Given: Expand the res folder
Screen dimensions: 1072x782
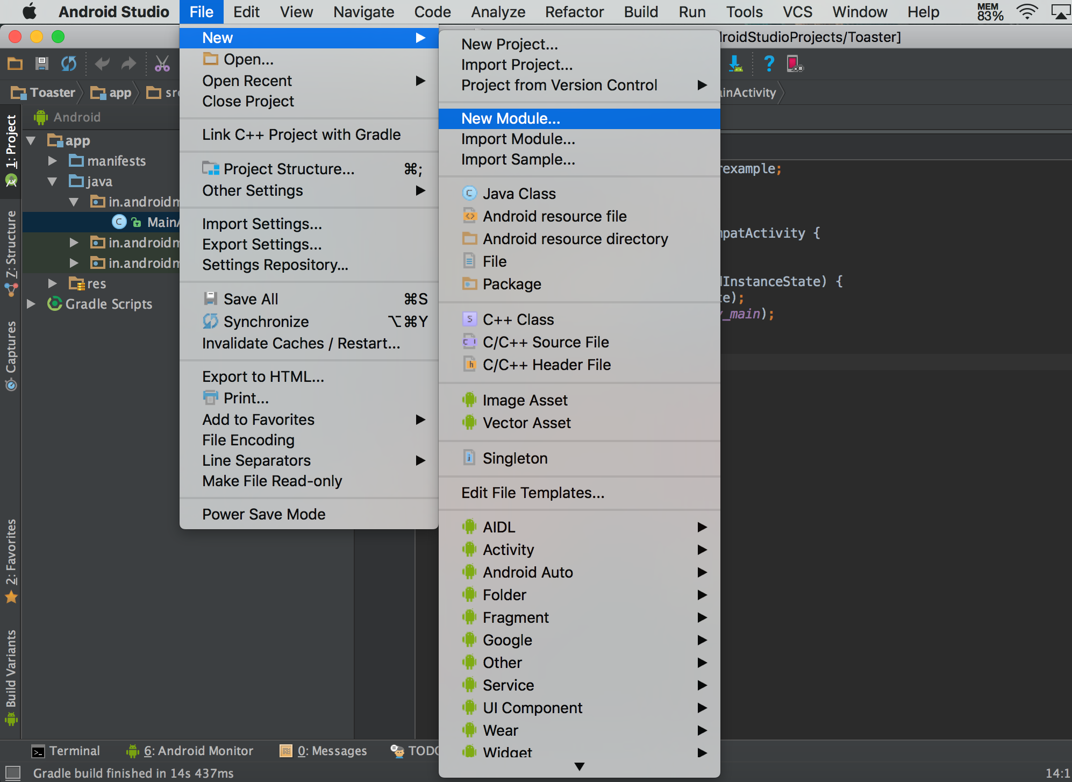Looking at the screenshot, I should pos(52,283).
